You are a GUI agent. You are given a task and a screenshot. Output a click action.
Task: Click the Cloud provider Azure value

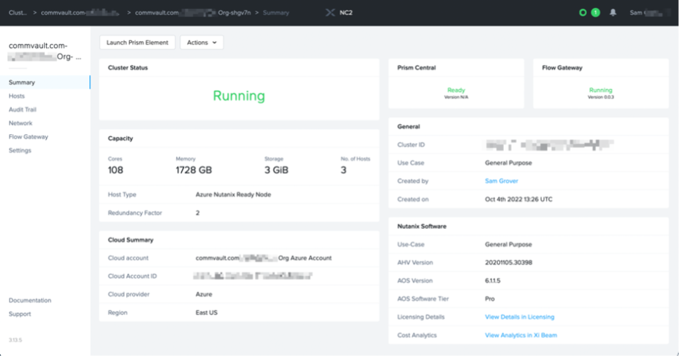[204, 294]
